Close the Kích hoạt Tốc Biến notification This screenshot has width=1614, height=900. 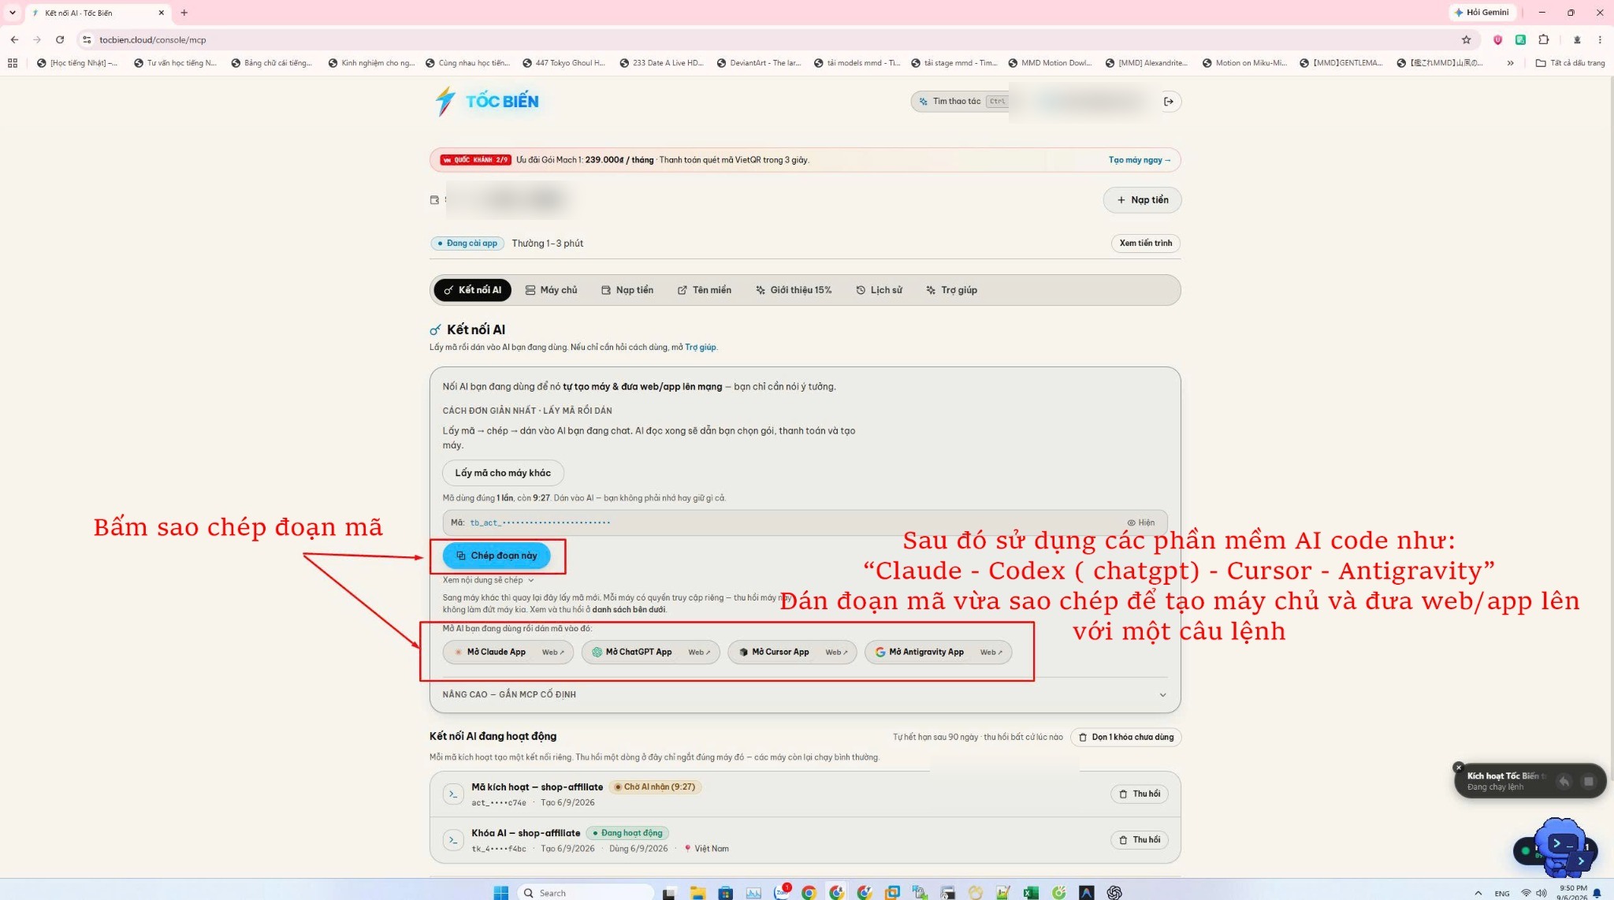1458,768
